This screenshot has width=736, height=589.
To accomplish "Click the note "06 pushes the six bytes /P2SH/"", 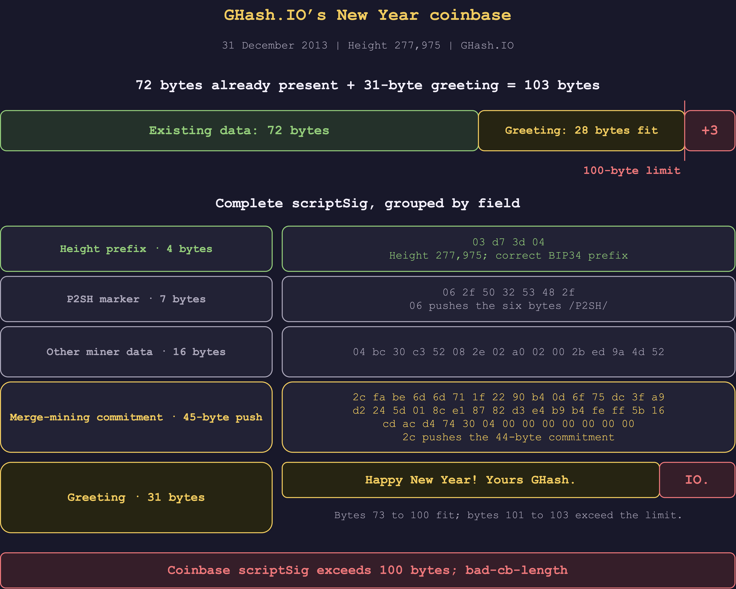I will pyautogui.click(x=508, y=306).
